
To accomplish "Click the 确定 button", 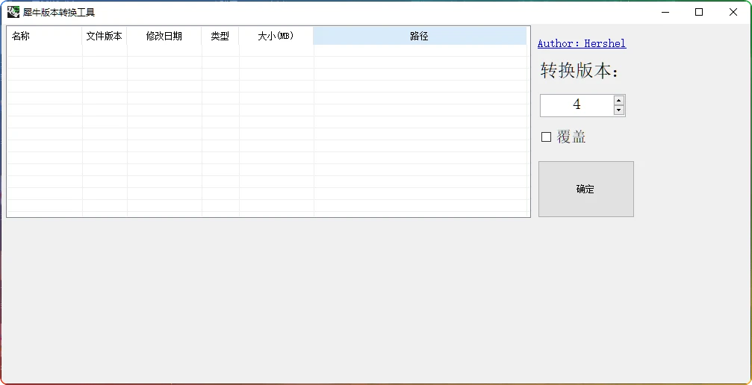I will pos(586,189).
